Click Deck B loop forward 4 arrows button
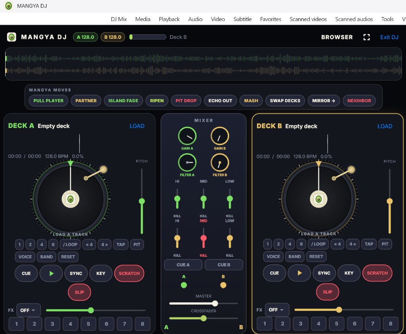This screenshot has width=406, height=334. [x=352, y=244]
